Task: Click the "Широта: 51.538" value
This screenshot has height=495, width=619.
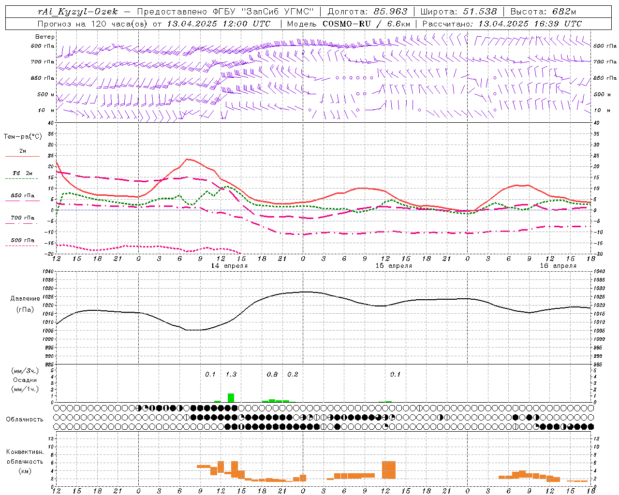Action: 459,12
